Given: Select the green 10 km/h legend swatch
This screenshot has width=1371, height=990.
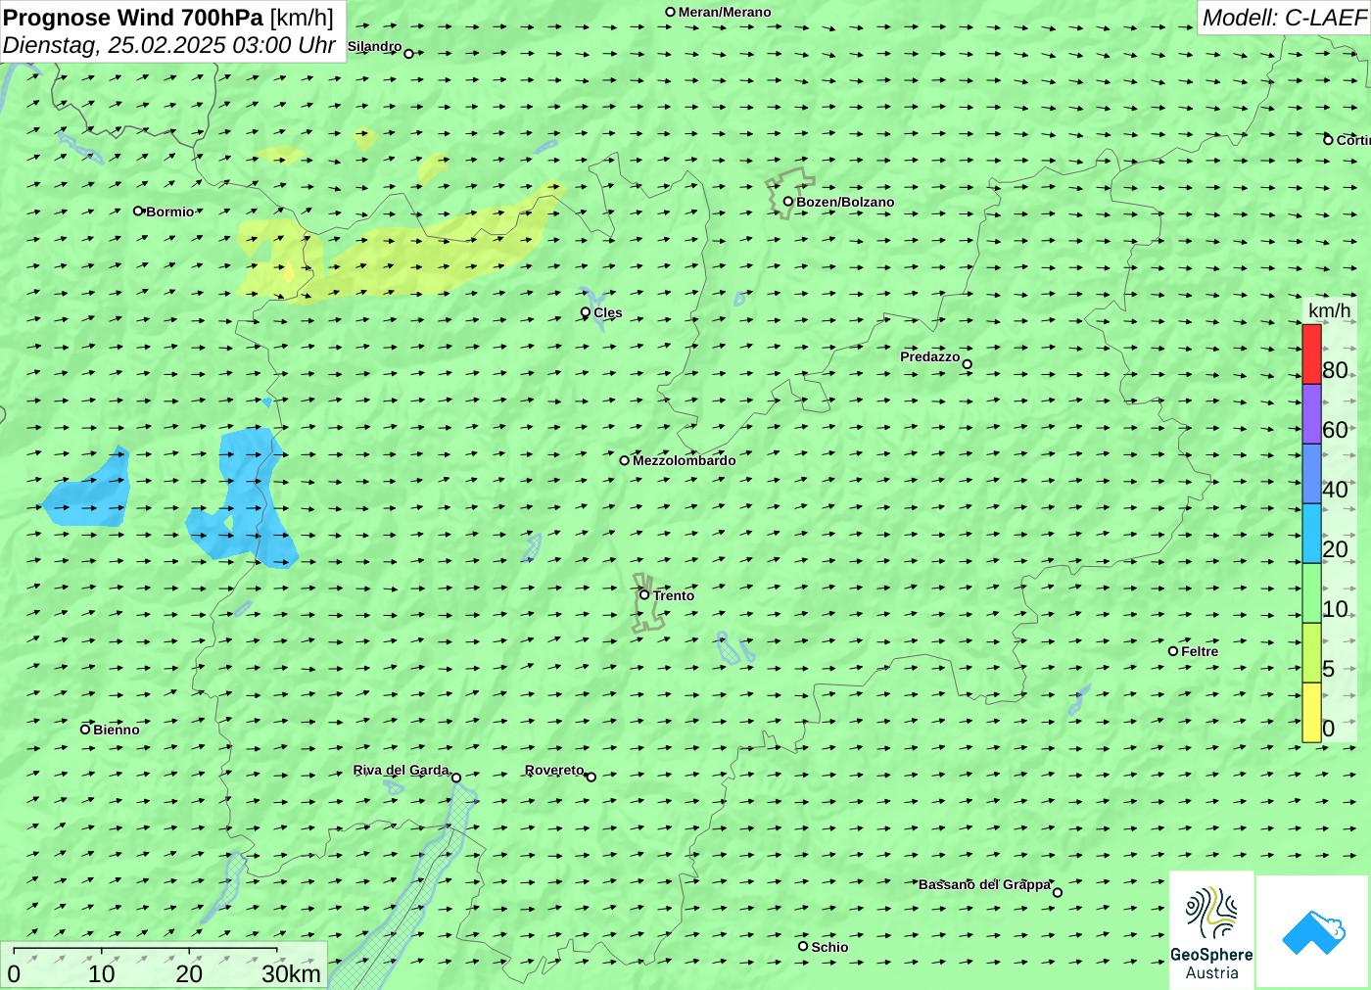Looking at the screenshot, I should click(1311, 593).
